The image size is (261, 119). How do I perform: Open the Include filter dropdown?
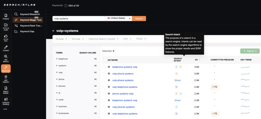pos(62,39)
